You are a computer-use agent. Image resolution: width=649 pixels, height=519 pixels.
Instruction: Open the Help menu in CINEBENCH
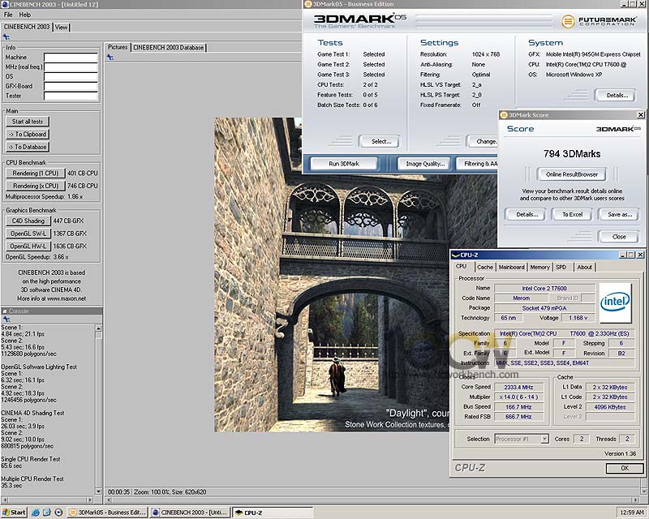pyautogui.click(x=25, y=15)
